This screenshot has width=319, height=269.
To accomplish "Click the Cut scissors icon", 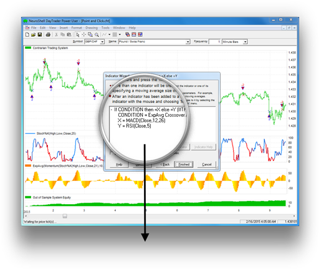I will (56, 34).
